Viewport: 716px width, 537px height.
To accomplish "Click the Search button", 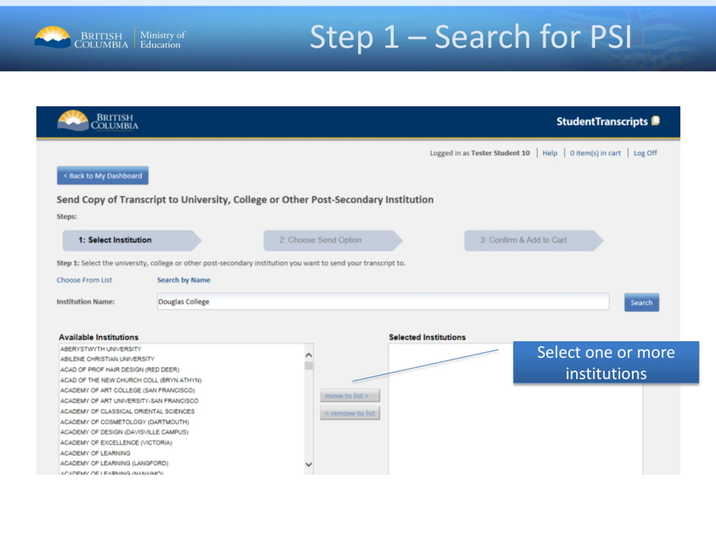I will (x=641, y=302).
